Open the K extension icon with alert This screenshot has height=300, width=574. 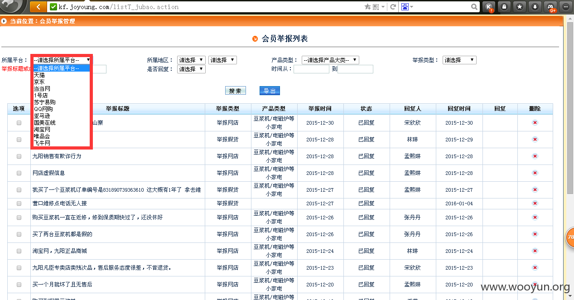click(x=489, y=7)
